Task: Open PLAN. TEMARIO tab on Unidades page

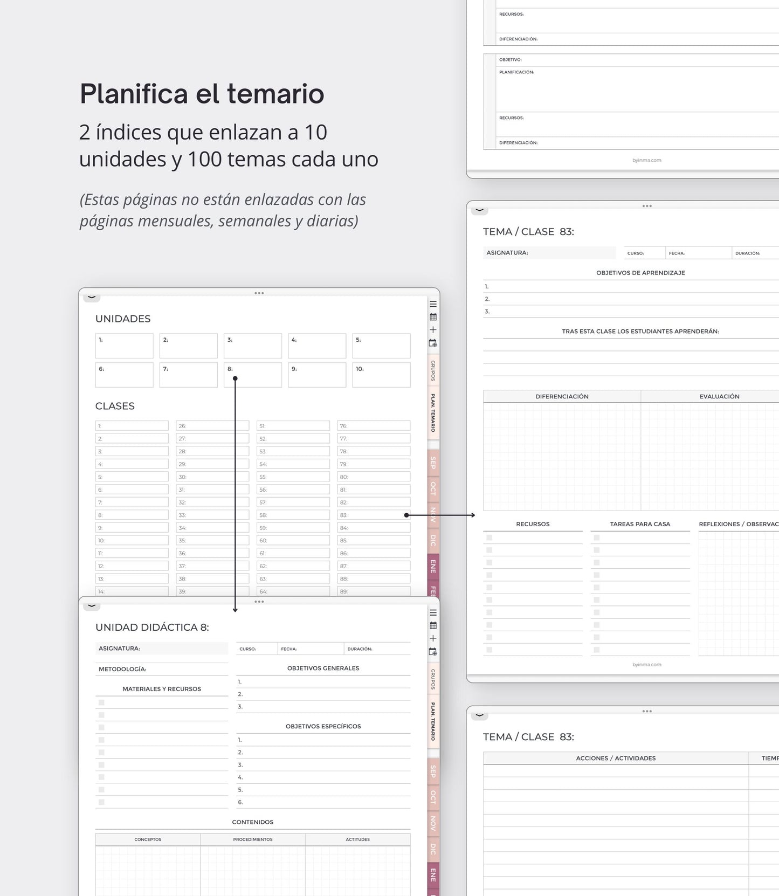Action: [x=433, y=413]
